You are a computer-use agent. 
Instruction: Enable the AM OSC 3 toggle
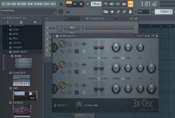[55, 105]
